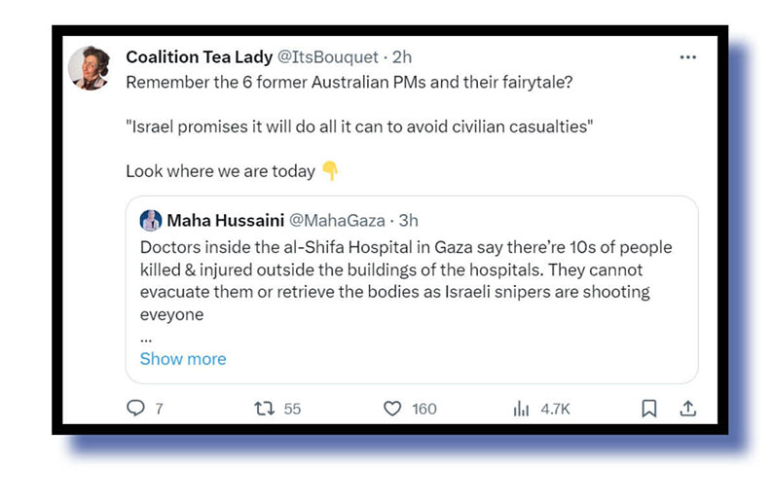Click the share upload arrow icon
This screenshot has width=773, height=503.
point(687,409)
